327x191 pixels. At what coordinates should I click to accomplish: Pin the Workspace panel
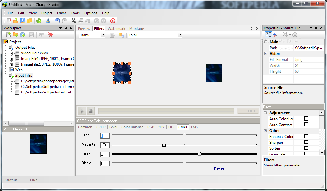click(x=66, y=28)
